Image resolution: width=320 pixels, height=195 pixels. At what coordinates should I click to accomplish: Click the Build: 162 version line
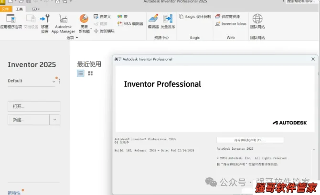(154, 150)
